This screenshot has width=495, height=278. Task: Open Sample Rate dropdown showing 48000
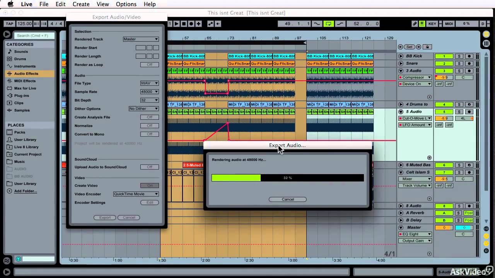click(149, 92)
